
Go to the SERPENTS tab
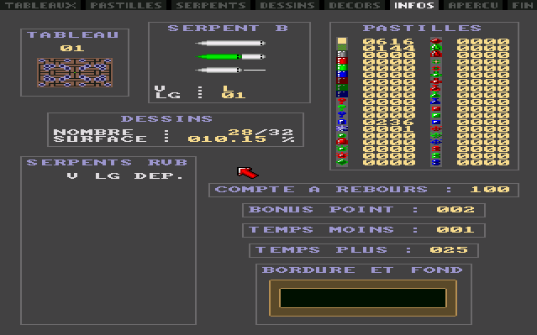pyautogui.click(x=211, y=5)
